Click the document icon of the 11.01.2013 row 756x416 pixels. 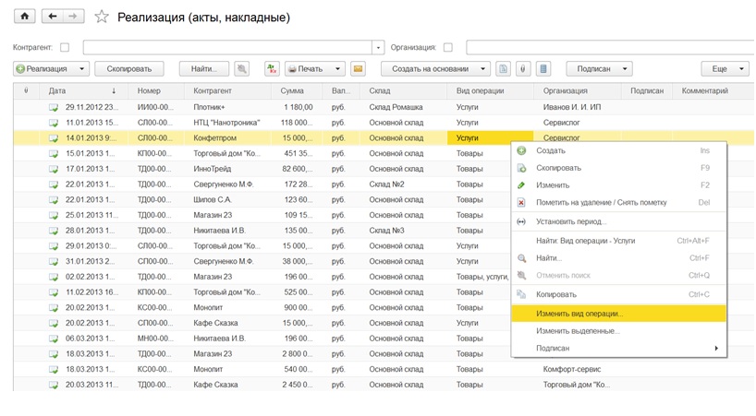coord(54,123)
